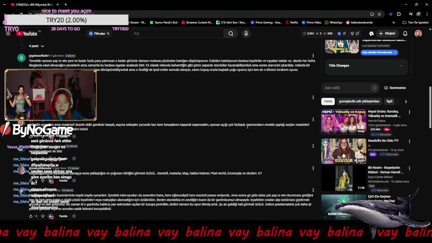432x243 pixels.
Task: Like the comment with 12 likes
Action: pyautogui.click(x=31, y=216)
